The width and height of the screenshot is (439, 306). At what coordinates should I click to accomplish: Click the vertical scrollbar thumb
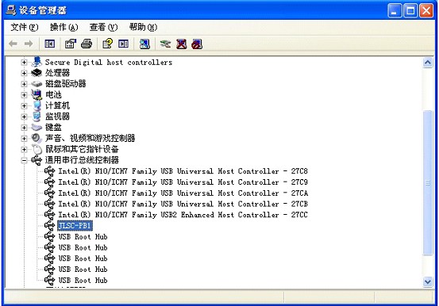pos(428,183)
